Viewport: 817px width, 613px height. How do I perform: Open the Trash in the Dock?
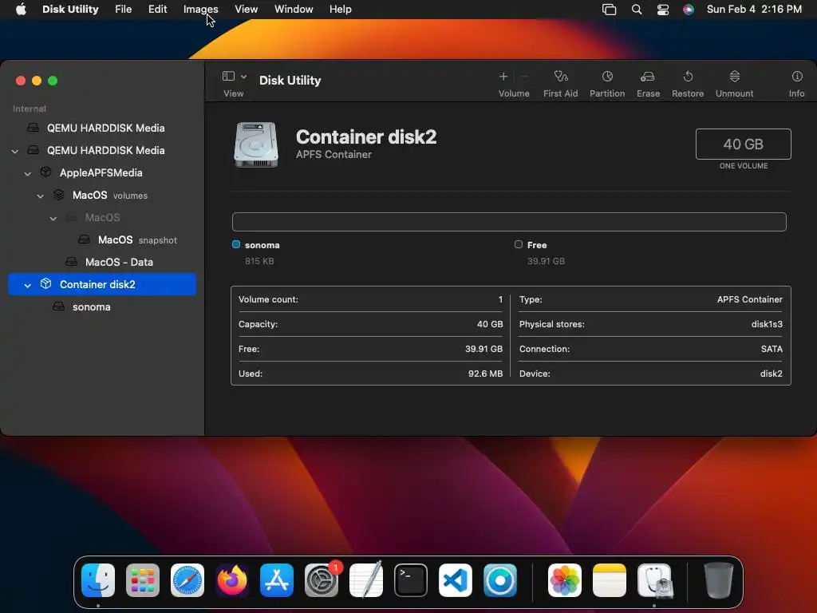(719, 580)
